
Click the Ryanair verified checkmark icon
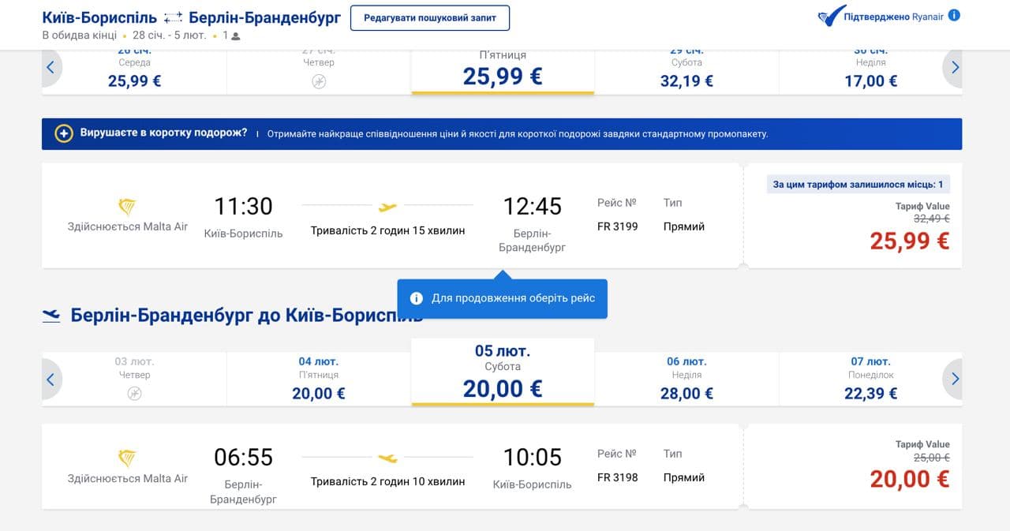point(830,17)
